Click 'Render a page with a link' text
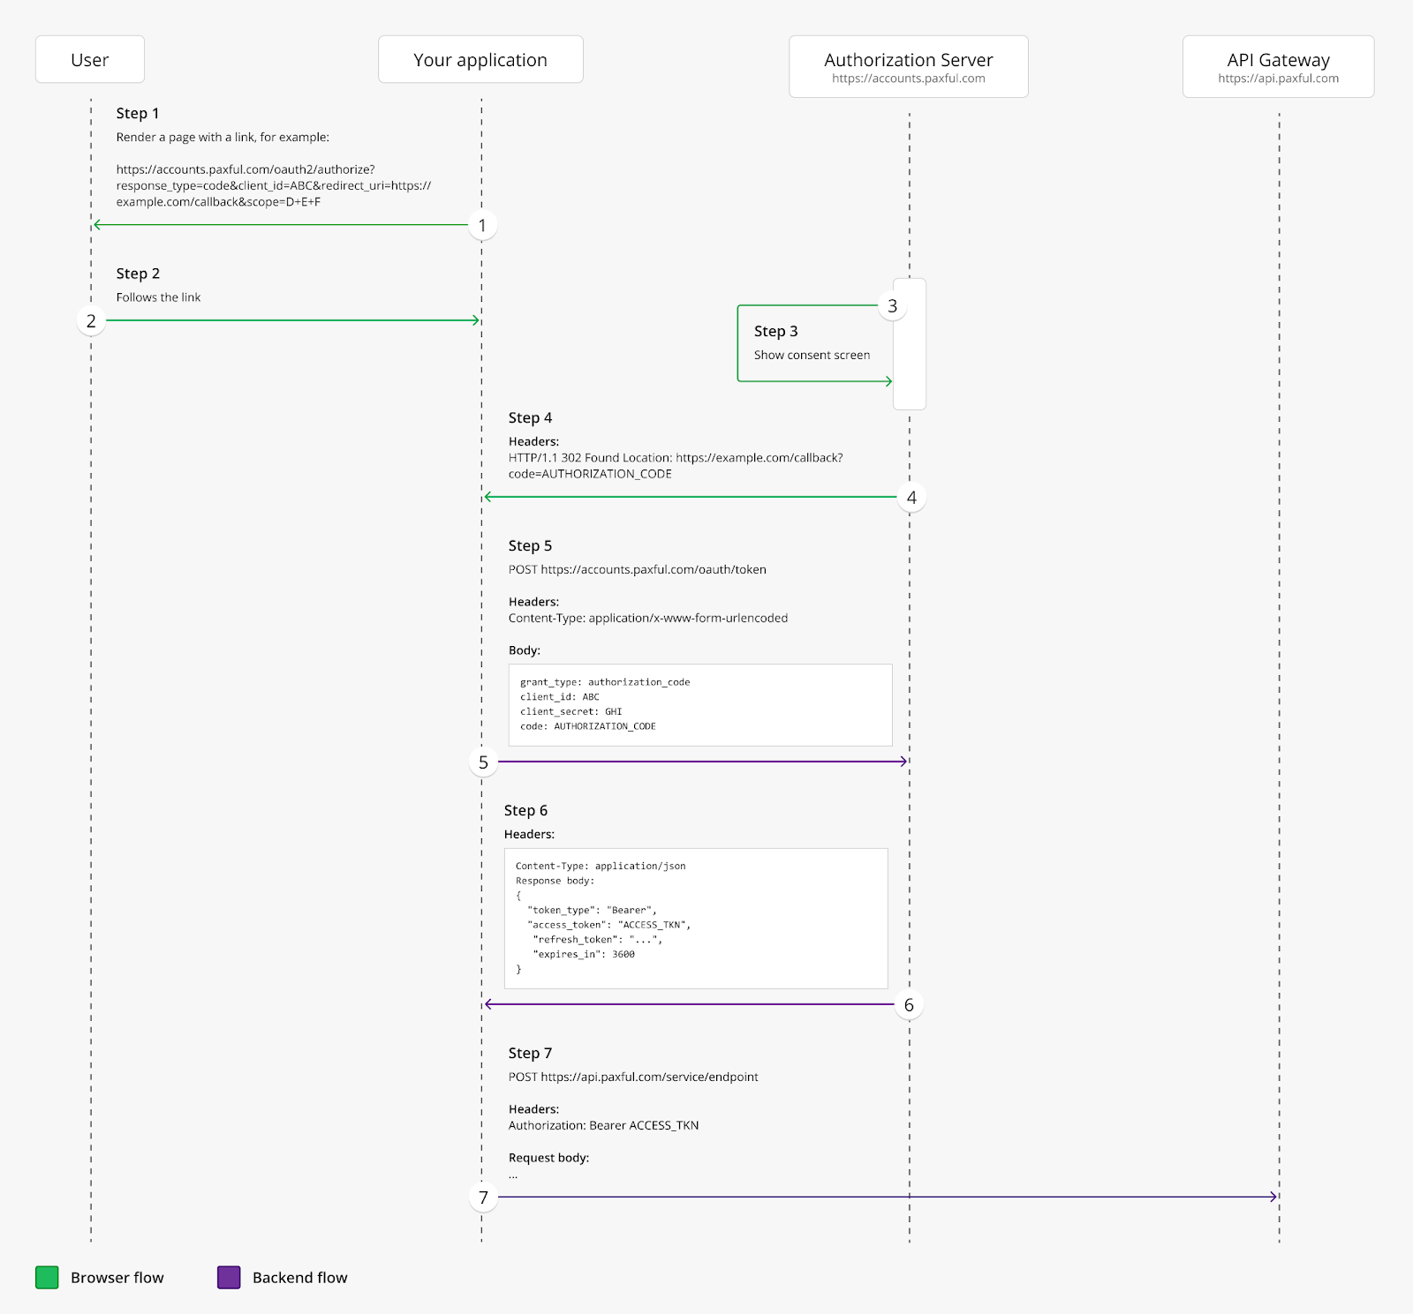 click(223, 137)
